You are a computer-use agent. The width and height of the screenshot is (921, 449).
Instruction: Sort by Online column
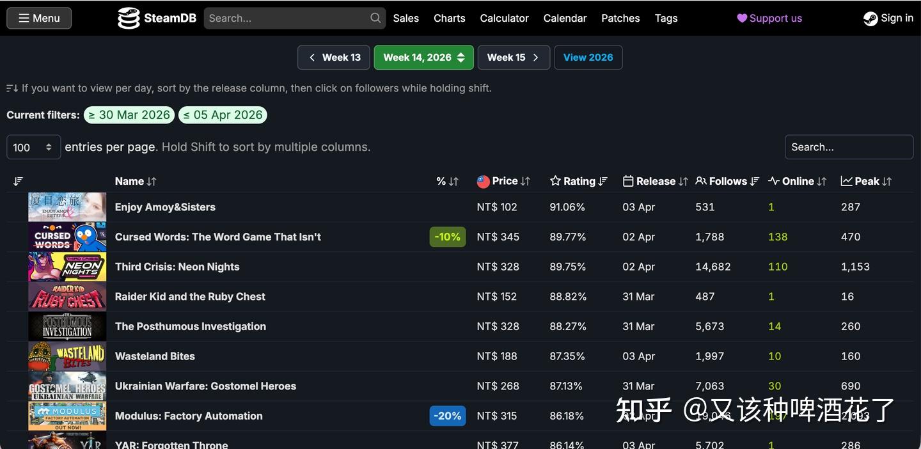[x=798, y=182]
